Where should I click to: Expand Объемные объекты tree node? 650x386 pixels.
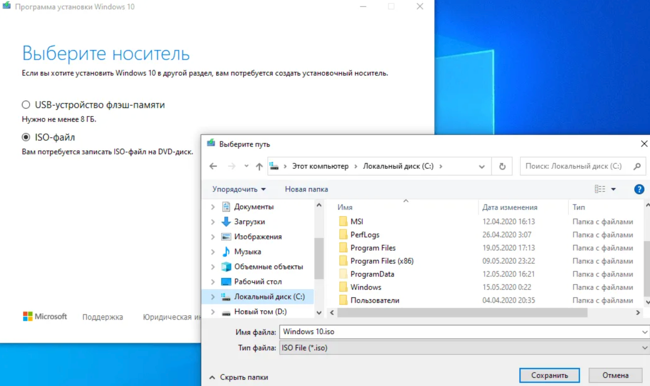(x=212, y=267)
